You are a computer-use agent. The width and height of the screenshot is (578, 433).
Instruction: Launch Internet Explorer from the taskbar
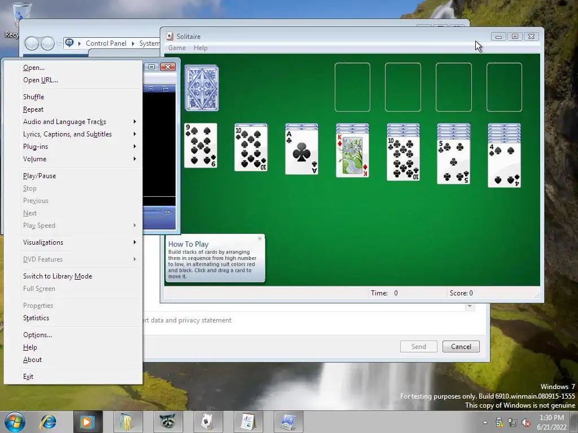click(49, 422)
